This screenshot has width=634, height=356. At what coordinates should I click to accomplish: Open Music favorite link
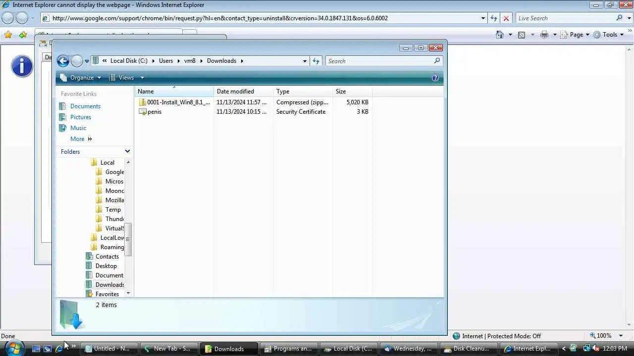(x=78, y=128)
